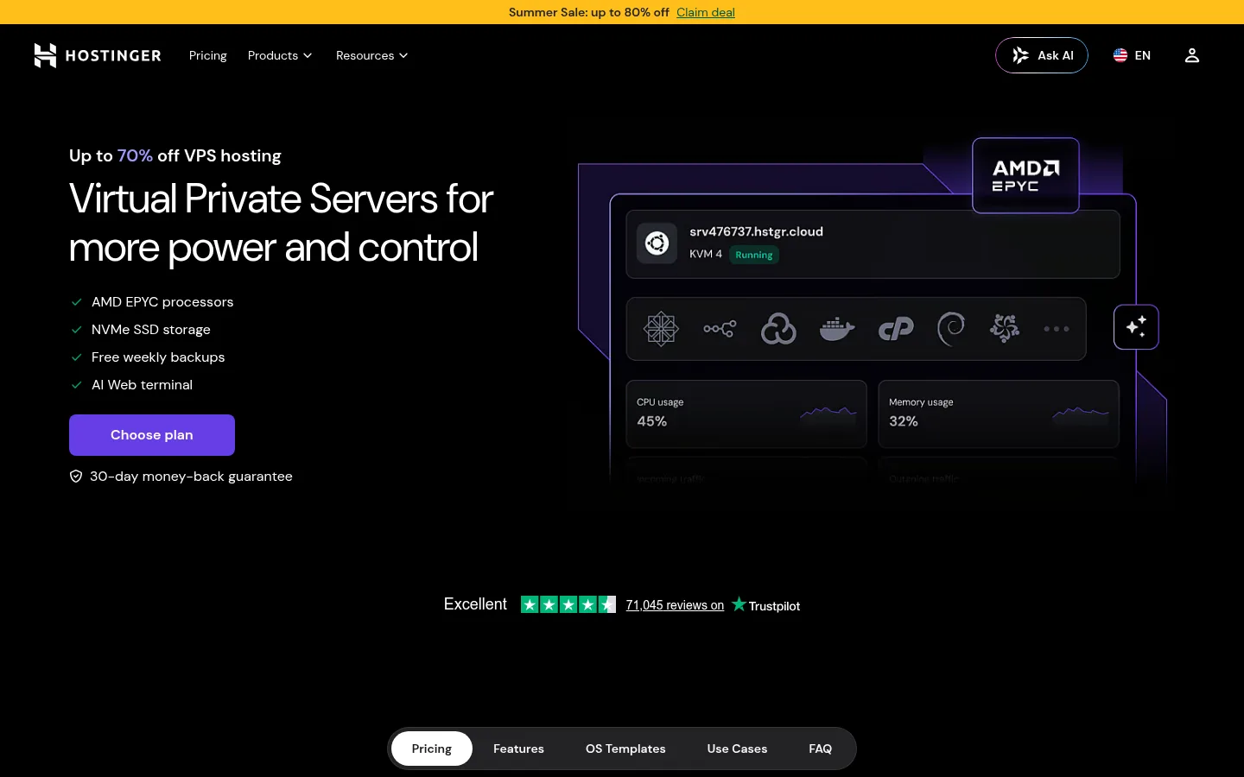Switch to the FAQ tab
1244x777 pixels.
tap(821, 749)
